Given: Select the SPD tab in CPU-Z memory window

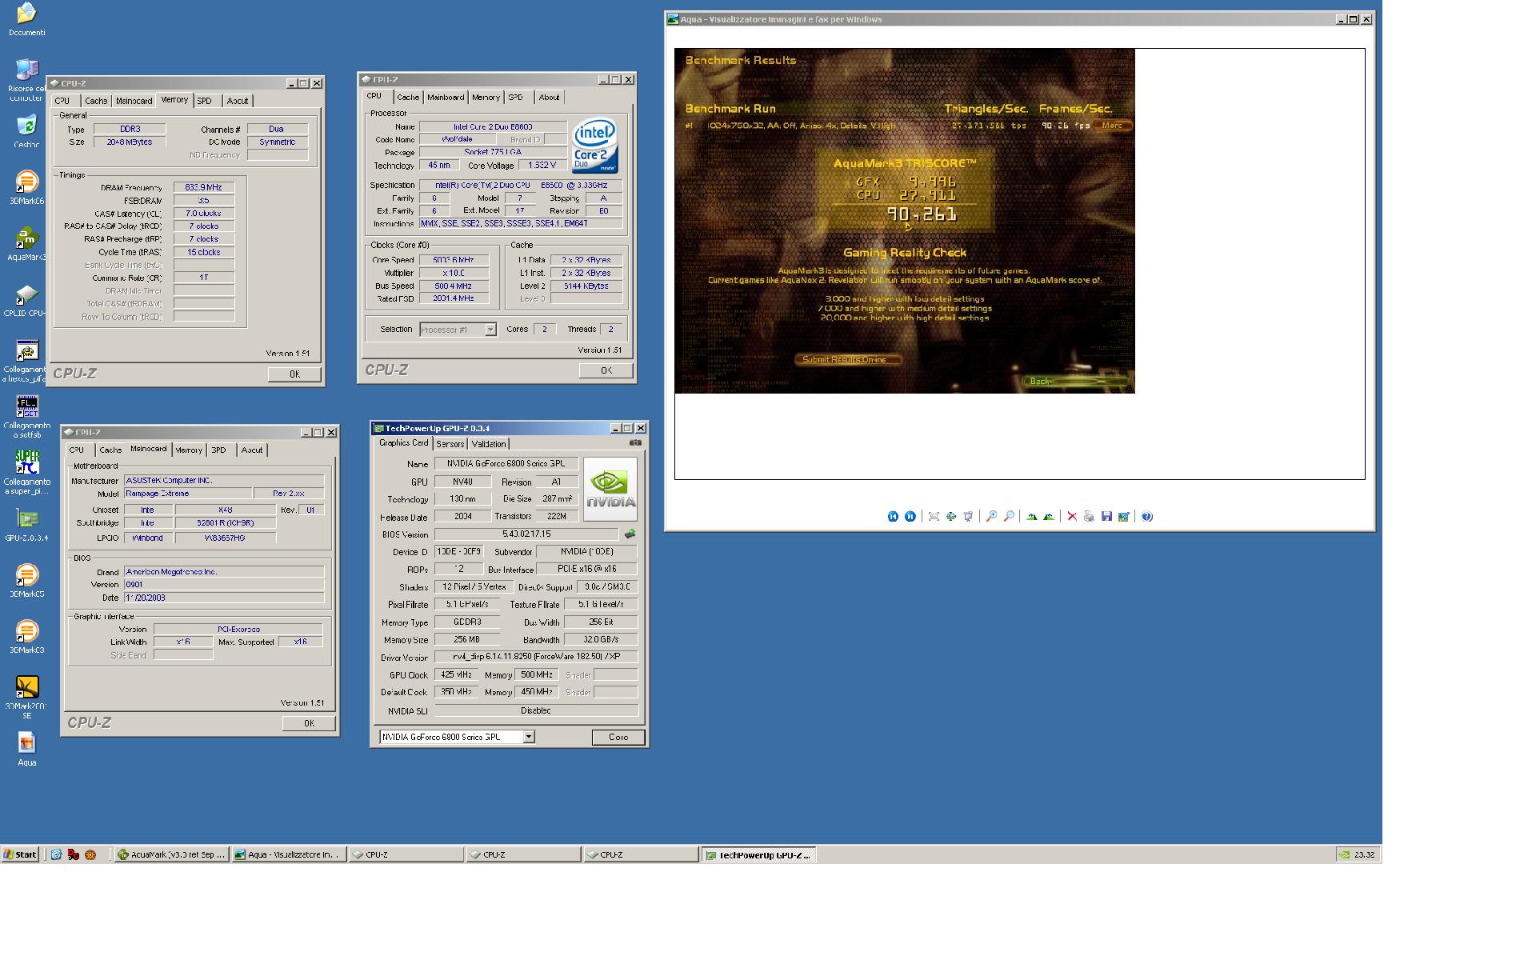Looking at the screenshot, I should (x=205, y=101).
